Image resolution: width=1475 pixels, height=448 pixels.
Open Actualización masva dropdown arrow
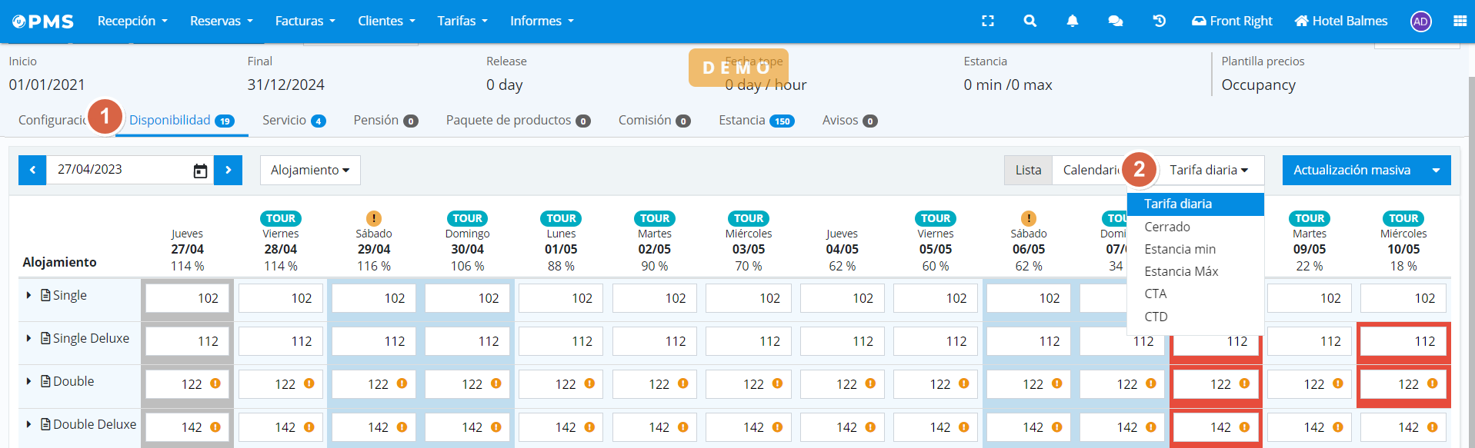pyautogui.click(x=1436, y=171)
